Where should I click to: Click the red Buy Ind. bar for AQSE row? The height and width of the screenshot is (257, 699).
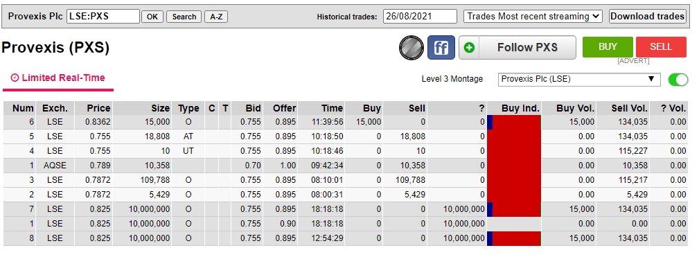514,166
